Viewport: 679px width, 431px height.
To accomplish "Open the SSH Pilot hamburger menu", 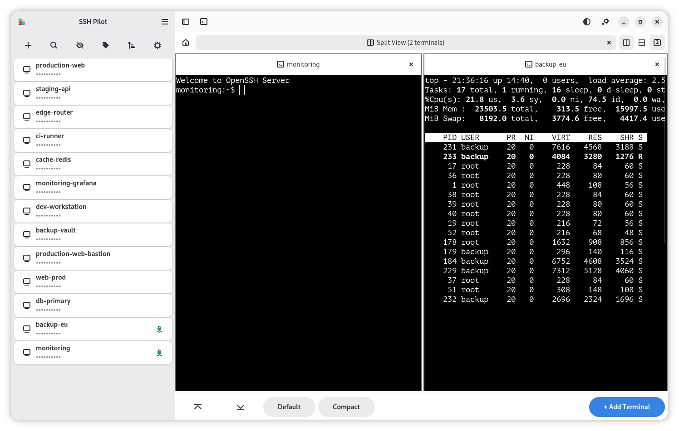I will pos(165,22).
